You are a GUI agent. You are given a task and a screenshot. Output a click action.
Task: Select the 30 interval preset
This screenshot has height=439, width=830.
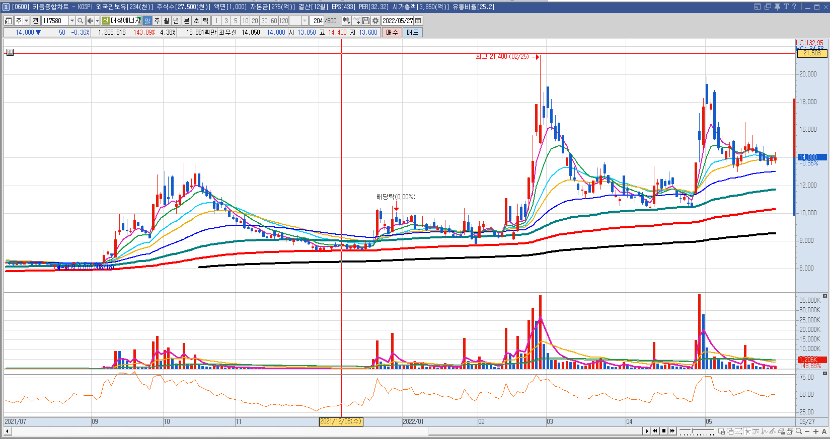tap(264, 21)
